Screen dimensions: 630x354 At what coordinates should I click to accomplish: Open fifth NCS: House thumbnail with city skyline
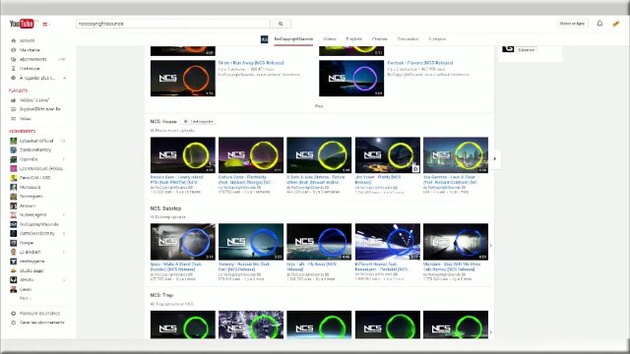[x=456, y=155]
